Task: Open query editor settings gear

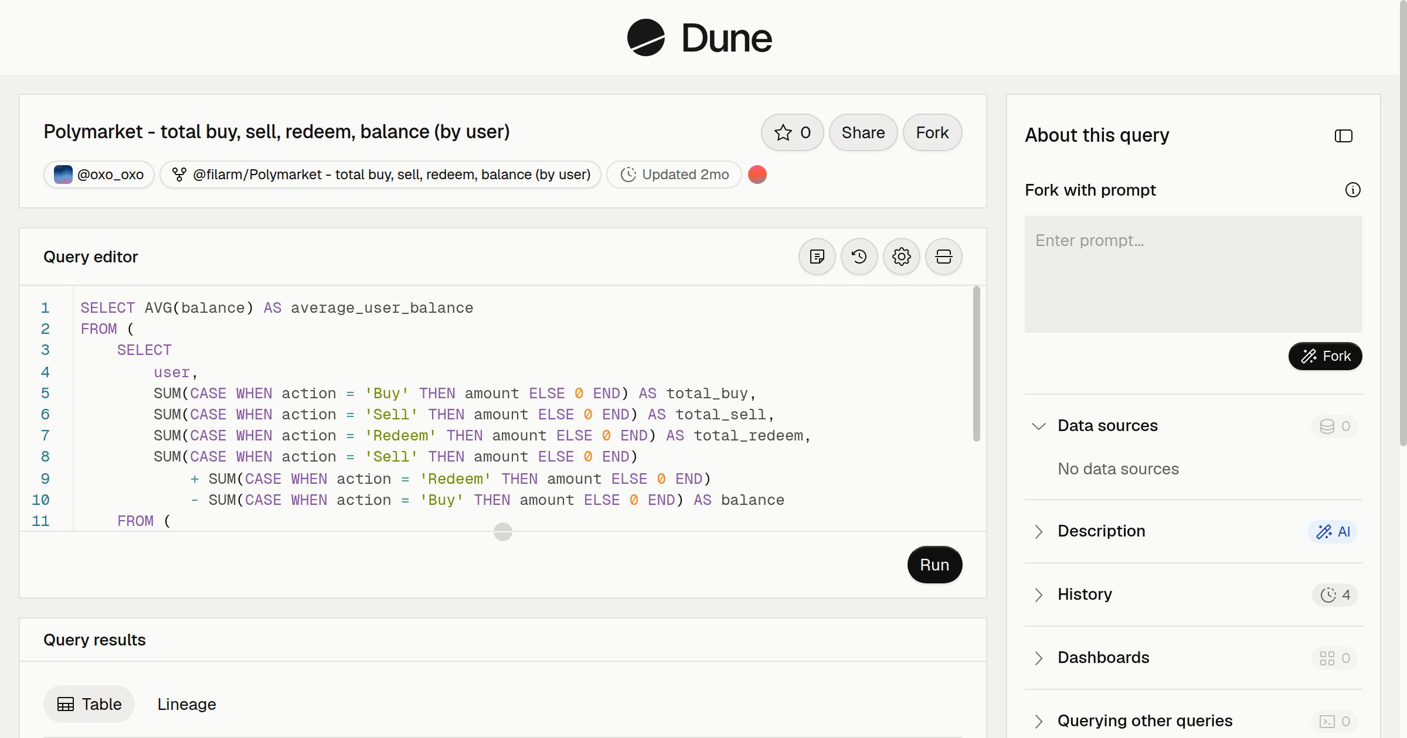Action: pyautogui.click(x=902, y=257)
